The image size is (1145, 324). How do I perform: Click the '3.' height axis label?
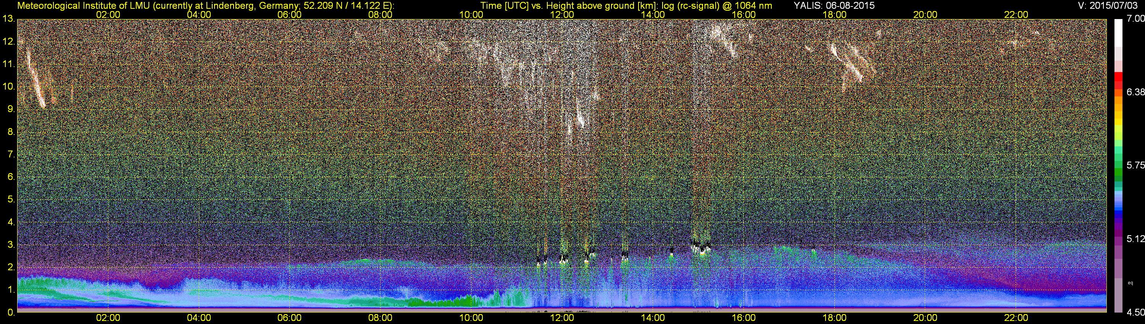11,245
